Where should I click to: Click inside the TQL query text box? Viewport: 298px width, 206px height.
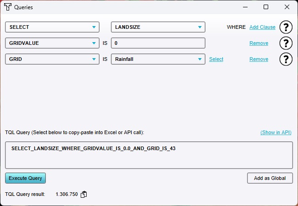pyautogui.click(x=149, y=155)
